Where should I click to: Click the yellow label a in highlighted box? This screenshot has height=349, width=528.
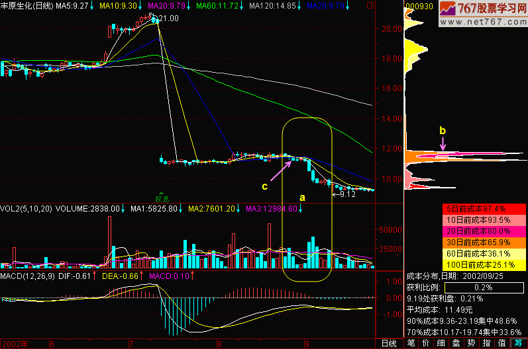click(303, 197)
